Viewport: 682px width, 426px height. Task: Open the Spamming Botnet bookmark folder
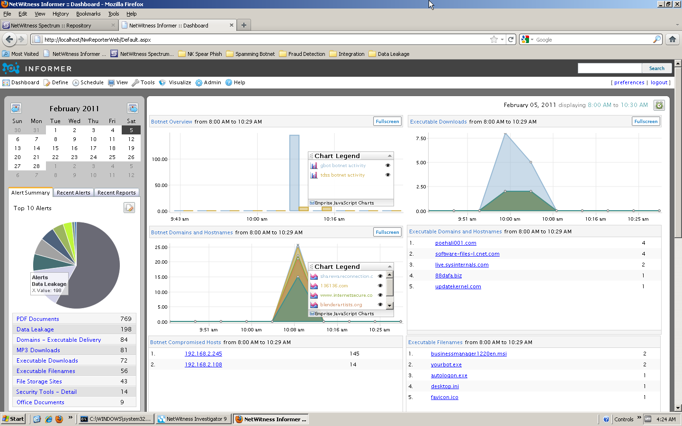(x=251, y=54)
